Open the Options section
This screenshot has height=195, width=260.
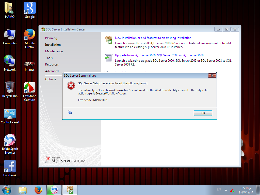[51, 79]
